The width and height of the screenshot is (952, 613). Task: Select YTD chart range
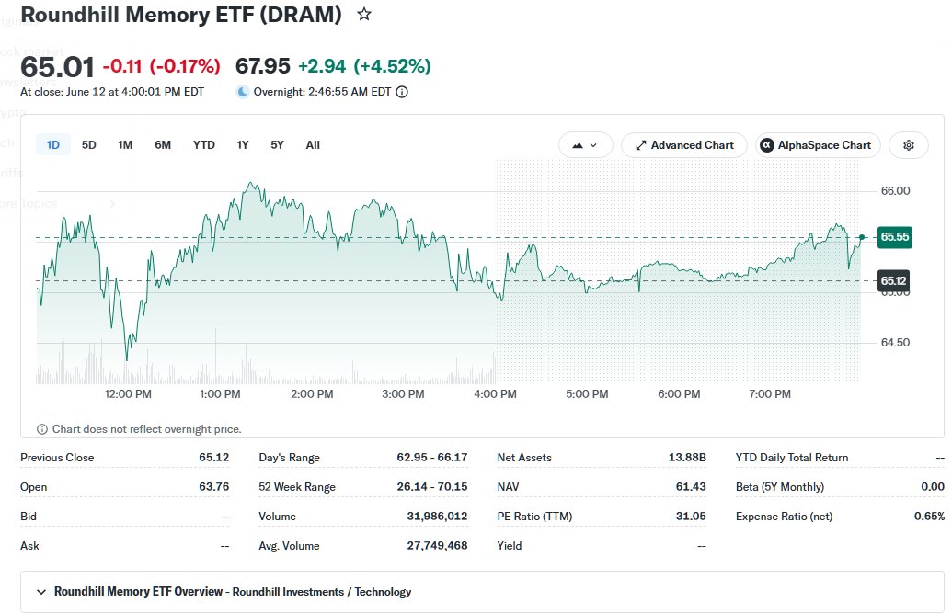tap(204, 145)
